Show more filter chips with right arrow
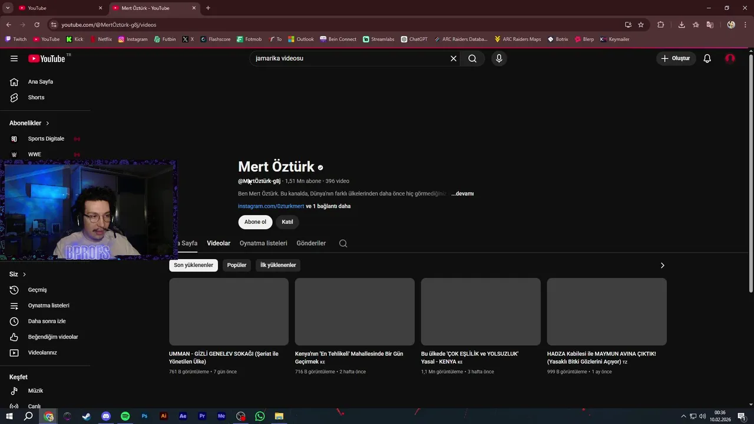The width and height of the screenshot is (754, 424). (662, 266)
